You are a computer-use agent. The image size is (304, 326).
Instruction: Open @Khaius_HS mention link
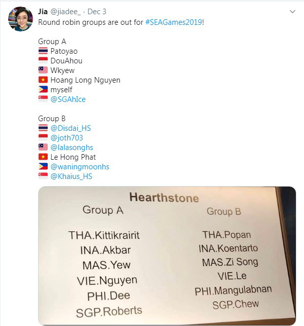point(72,176)
